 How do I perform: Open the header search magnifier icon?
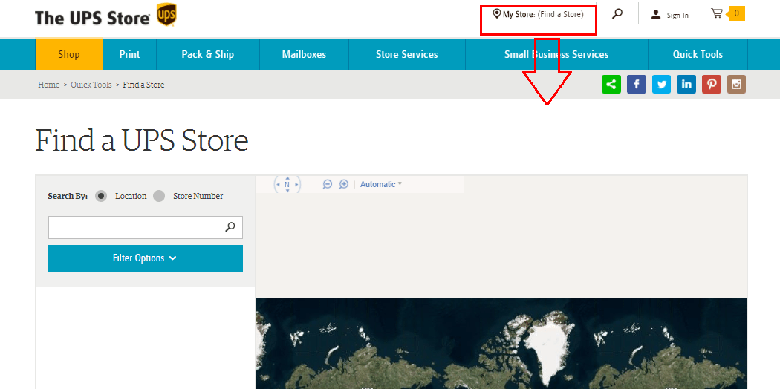617,14
